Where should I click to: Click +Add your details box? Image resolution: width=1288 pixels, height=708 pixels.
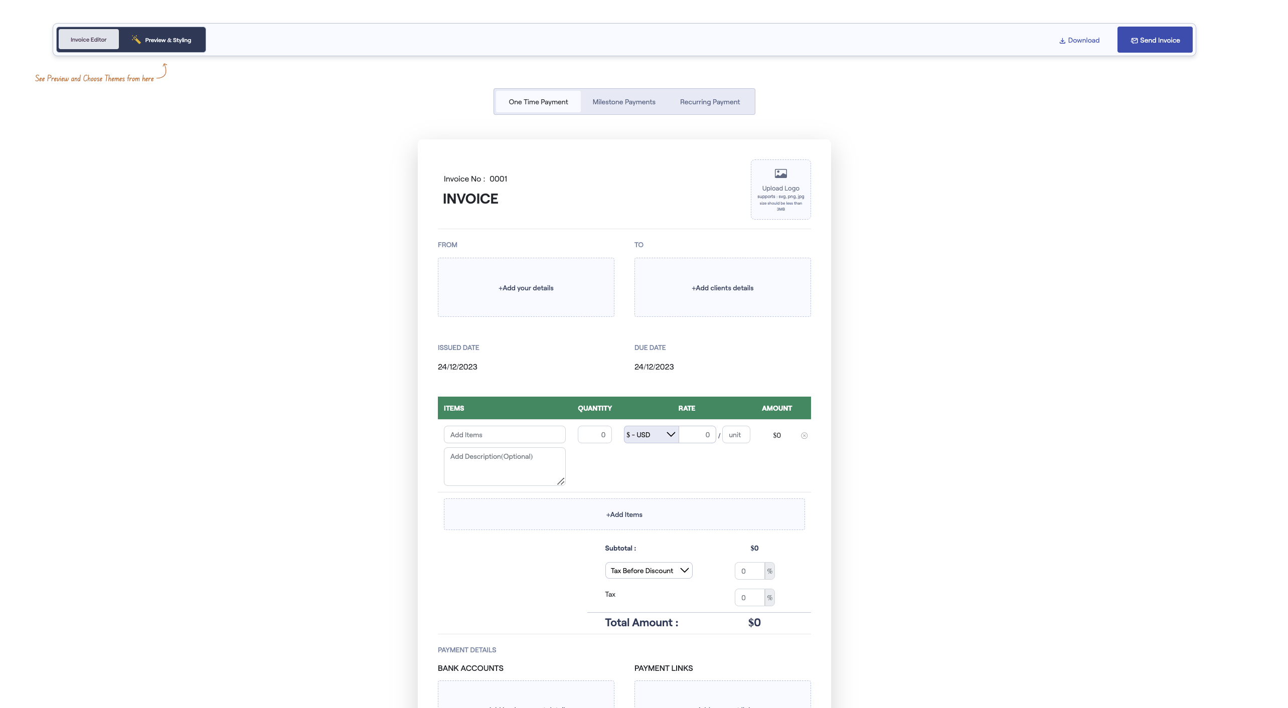pos(525,287)
